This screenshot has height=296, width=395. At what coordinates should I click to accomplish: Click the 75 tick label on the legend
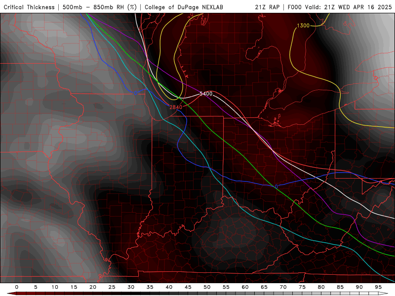[302, 287]
